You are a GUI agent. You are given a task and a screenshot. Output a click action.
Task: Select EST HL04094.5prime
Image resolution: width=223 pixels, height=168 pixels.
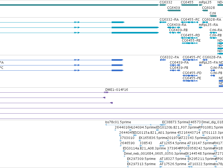click(x=143, y=127)
